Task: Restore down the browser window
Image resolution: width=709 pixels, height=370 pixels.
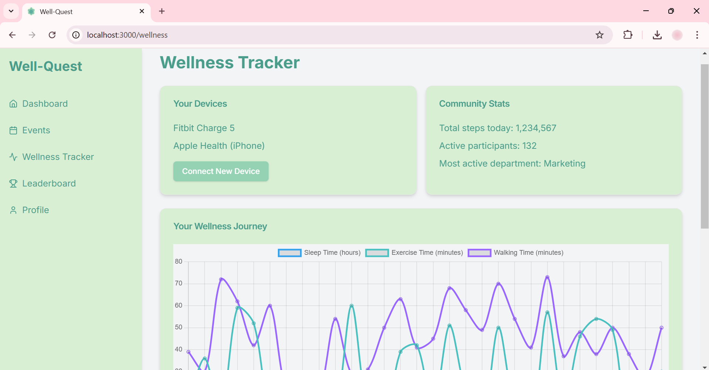Action: [x=671, y=11]
